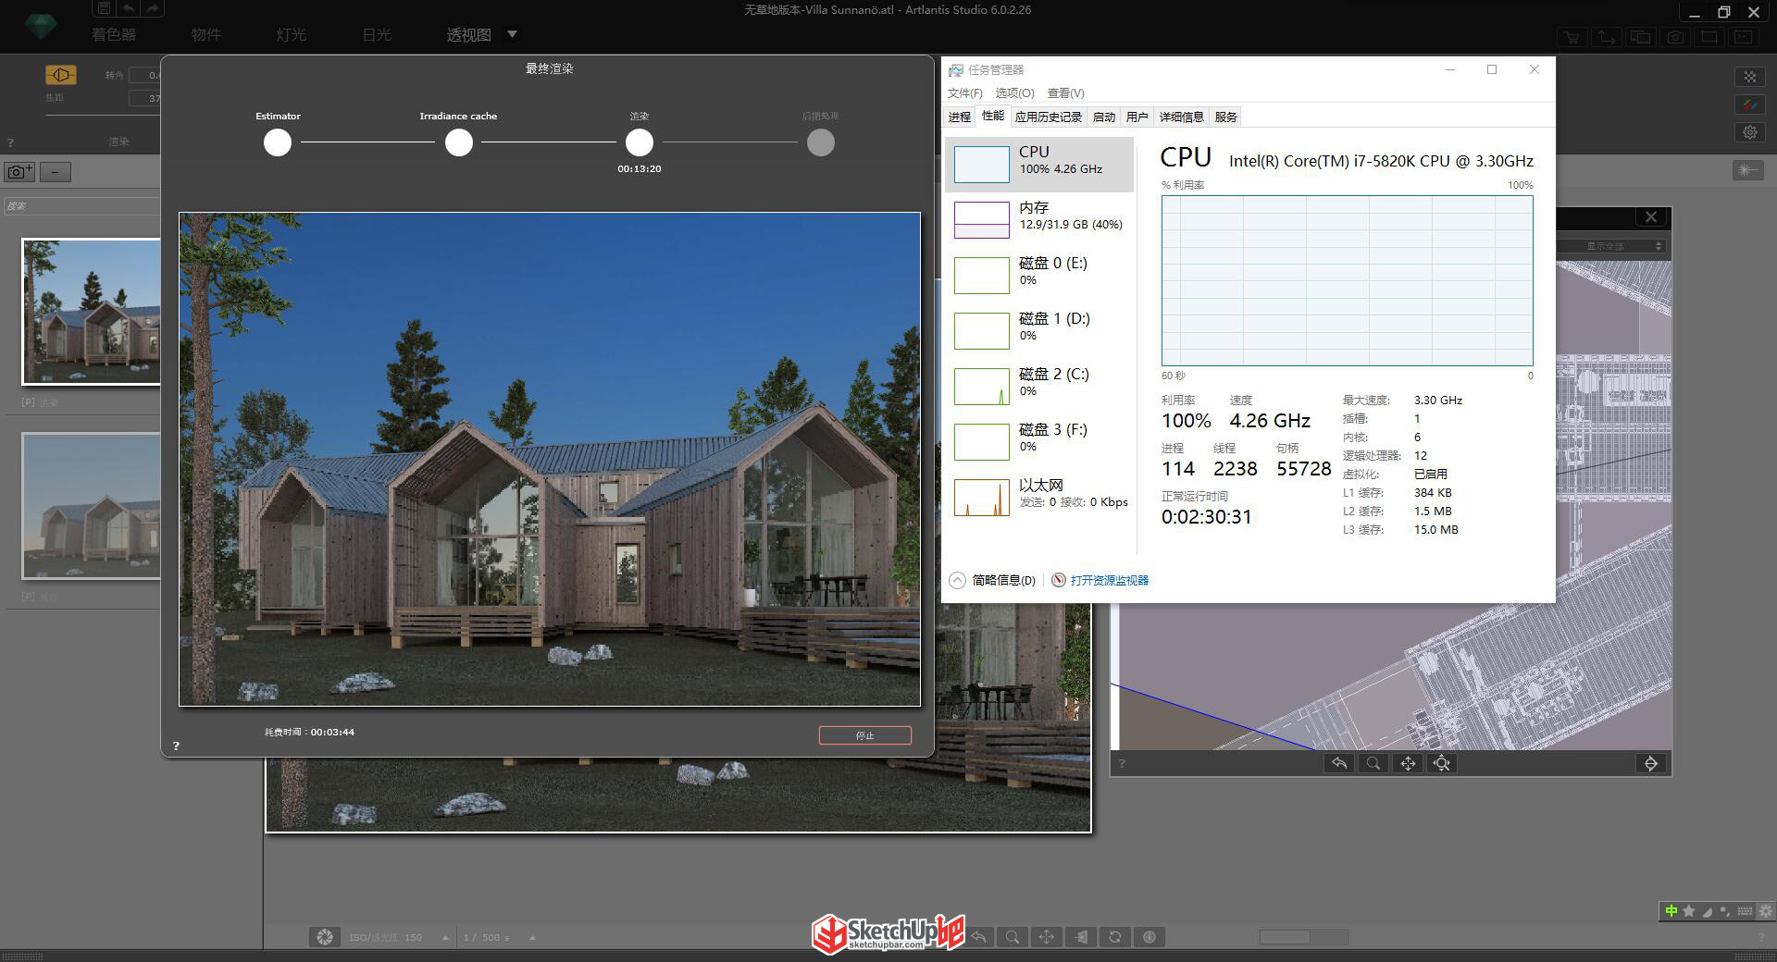Open 查看(V) menu in Task Manager
Screen dimensions: 1777x962
1065,93
